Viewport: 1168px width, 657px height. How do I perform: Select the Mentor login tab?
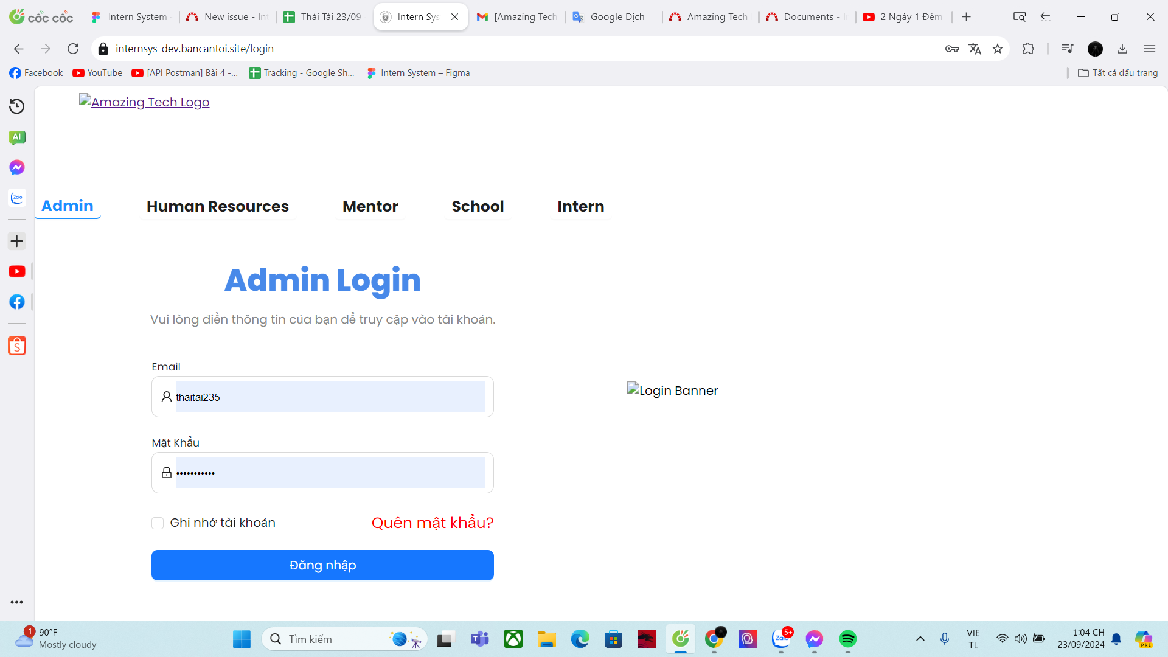(370, 207)
